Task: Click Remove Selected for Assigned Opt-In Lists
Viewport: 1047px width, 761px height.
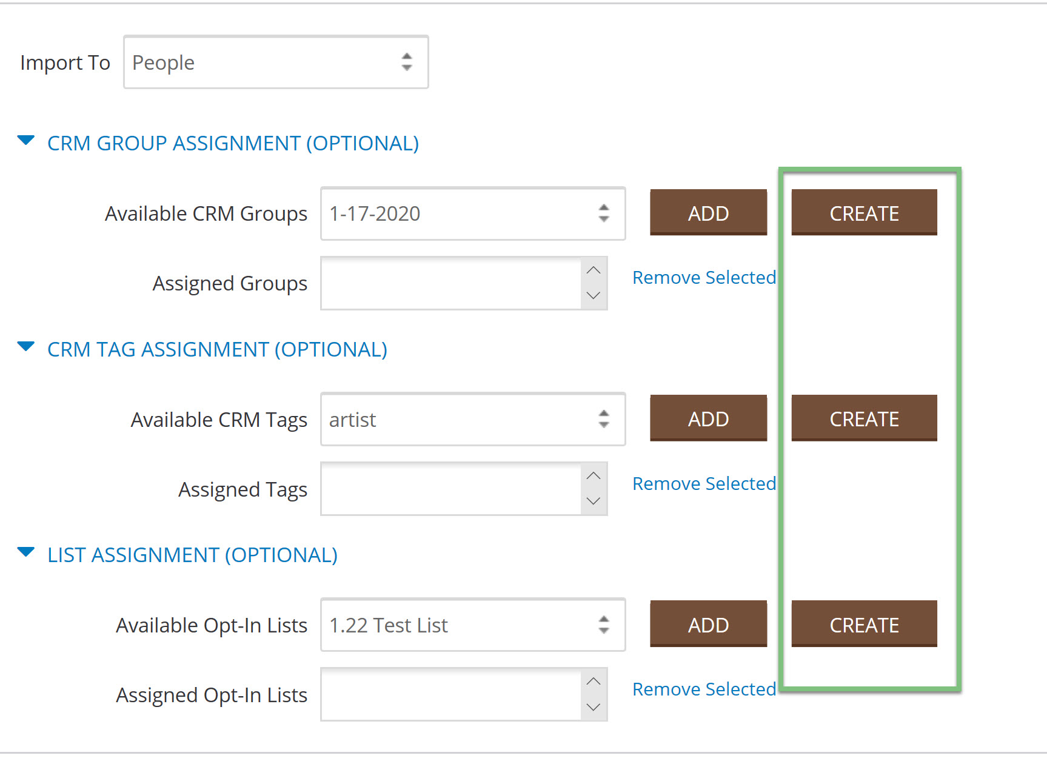Action: [x=704, y=689]
